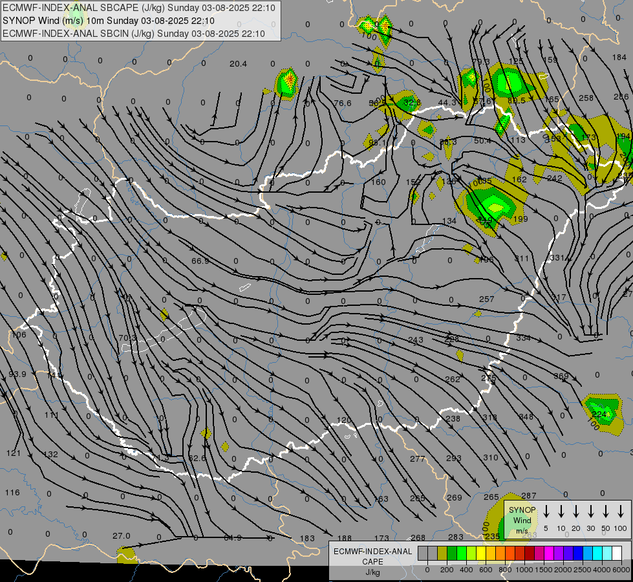Click the CAPE value 283
The height and width of the screenshot is (582, 633).
455,537
